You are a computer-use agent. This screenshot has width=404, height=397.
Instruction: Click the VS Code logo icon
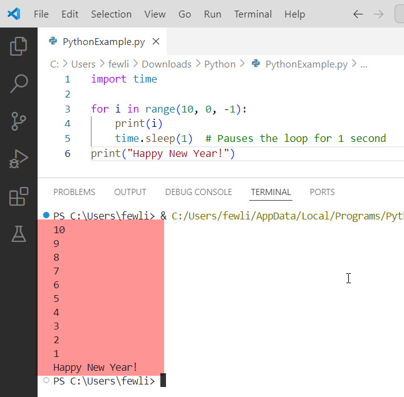[x=14, y=14]
